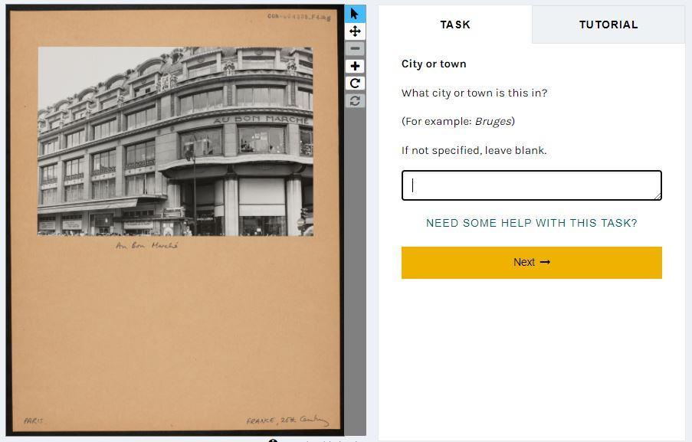Click the 'If not specified, leave blank.' note
Screen dimensions: 692x442
point(474,150)
